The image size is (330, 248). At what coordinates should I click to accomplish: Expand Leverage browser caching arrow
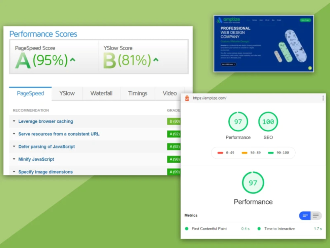[14, 121]
